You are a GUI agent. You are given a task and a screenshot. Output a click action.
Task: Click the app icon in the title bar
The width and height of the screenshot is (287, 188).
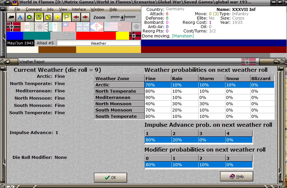coord(15,2)
